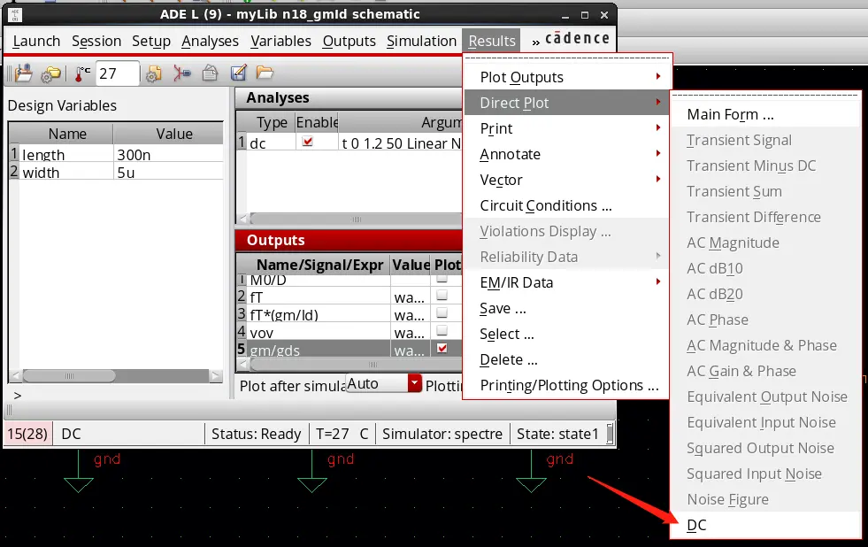Screen dimensions: 868x547
Task: Select Annotate in the Results menu
Action: pyautogui.click(x=565, y=154)
